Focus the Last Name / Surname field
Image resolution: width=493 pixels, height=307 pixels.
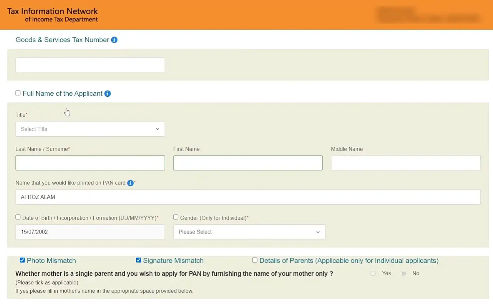click(x=90, y=163)
